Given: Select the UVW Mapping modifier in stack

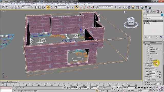Looking at the screenshot, I should click(x=153, y=21).
